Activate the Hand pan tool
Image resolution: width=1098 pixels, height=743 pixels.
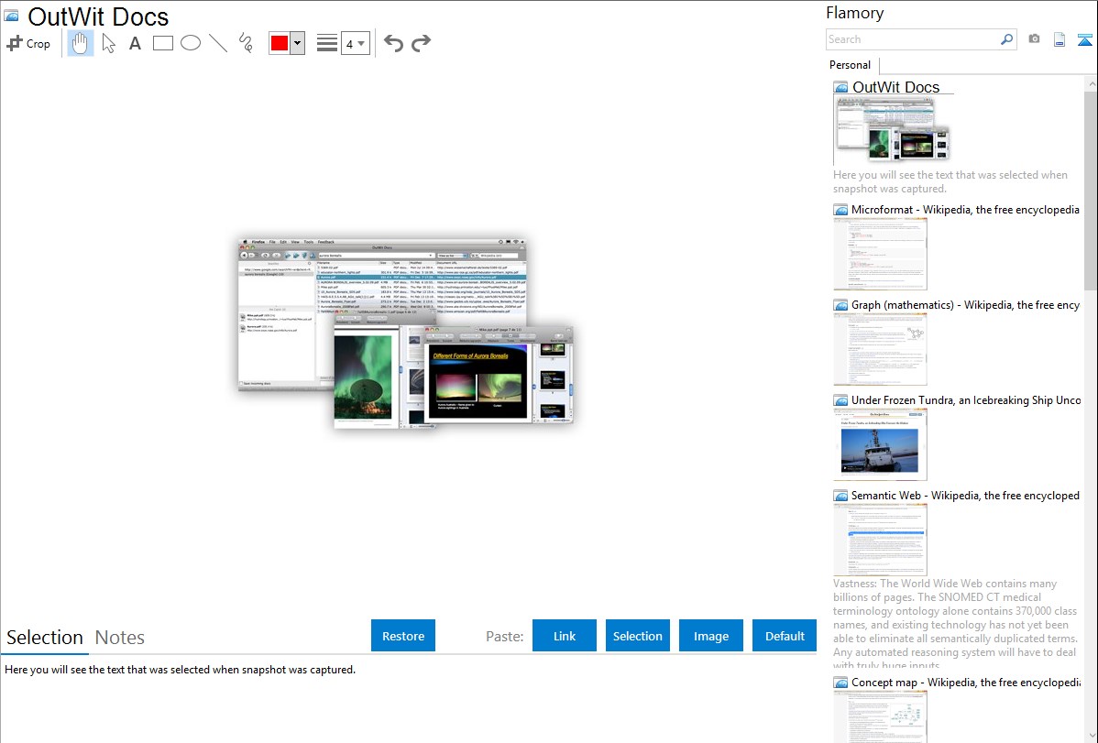pyautogui.click(x=81, y=43)
